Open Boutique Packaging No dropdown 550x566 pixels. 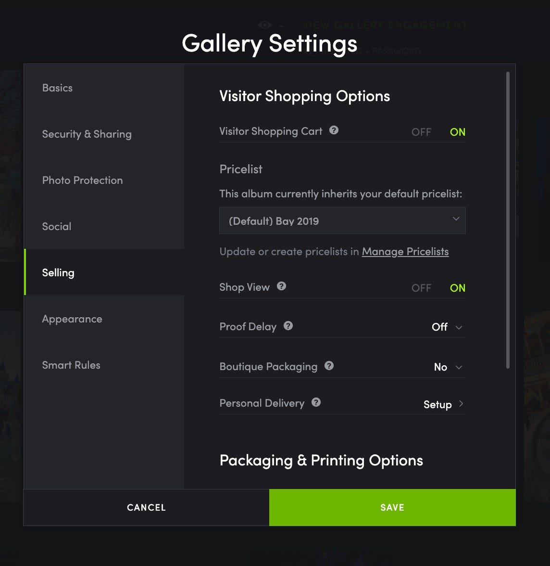(x=448, y=367)
